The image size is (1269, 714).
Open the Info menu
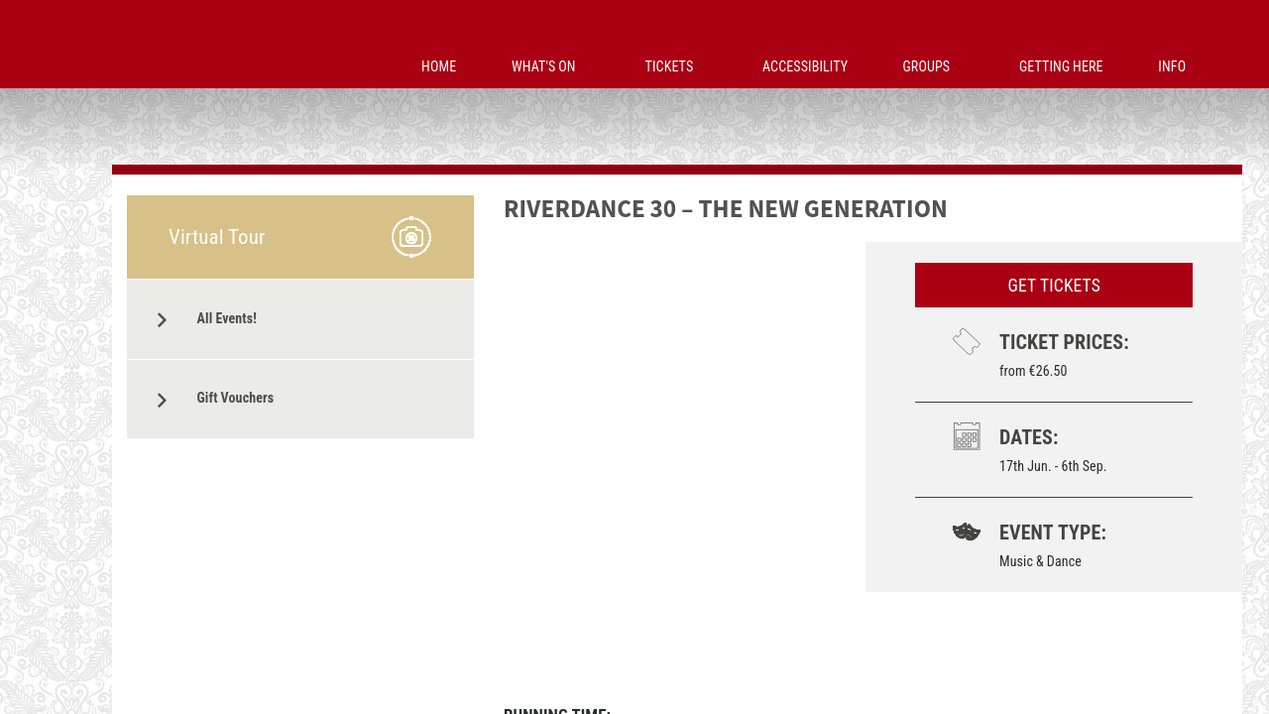1172,66
